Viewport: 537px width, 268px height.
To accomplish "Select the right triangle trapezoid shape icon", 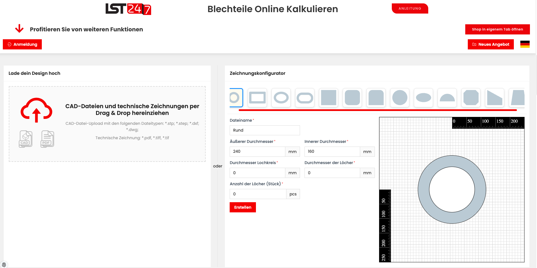I will click(x=495, y=98).
